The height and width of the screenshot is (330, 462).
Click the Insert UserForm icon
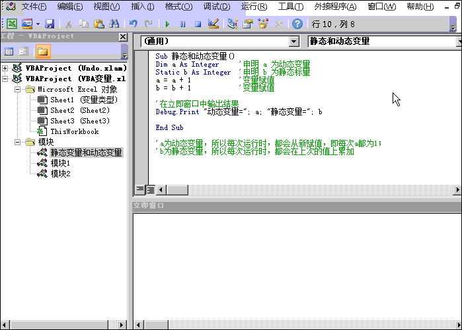tap(27, 24)
